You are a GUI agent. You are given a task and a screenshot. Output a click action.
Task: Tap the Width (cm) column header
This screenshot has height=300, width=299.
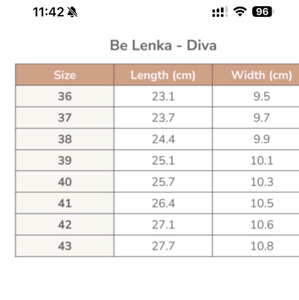(x=261, y=75)
